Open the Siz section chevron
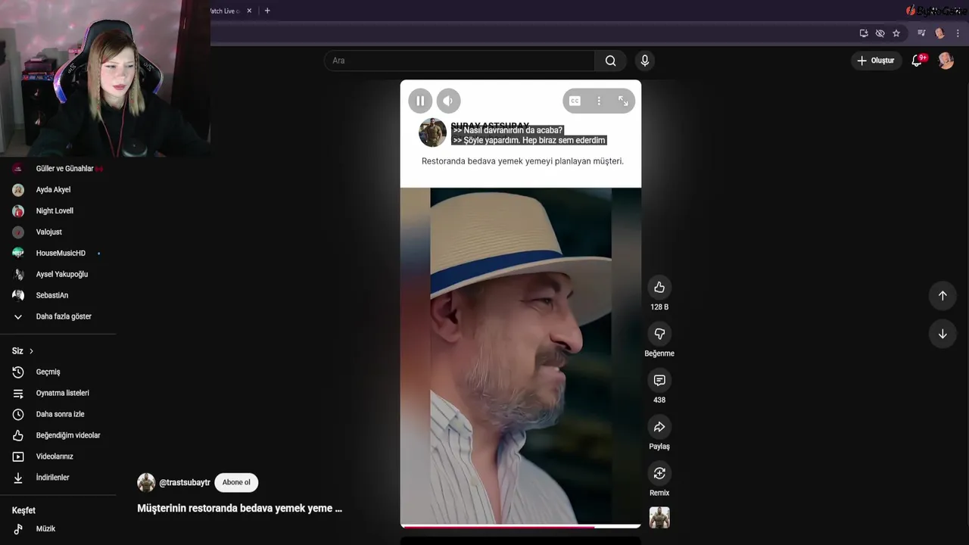 31,351
